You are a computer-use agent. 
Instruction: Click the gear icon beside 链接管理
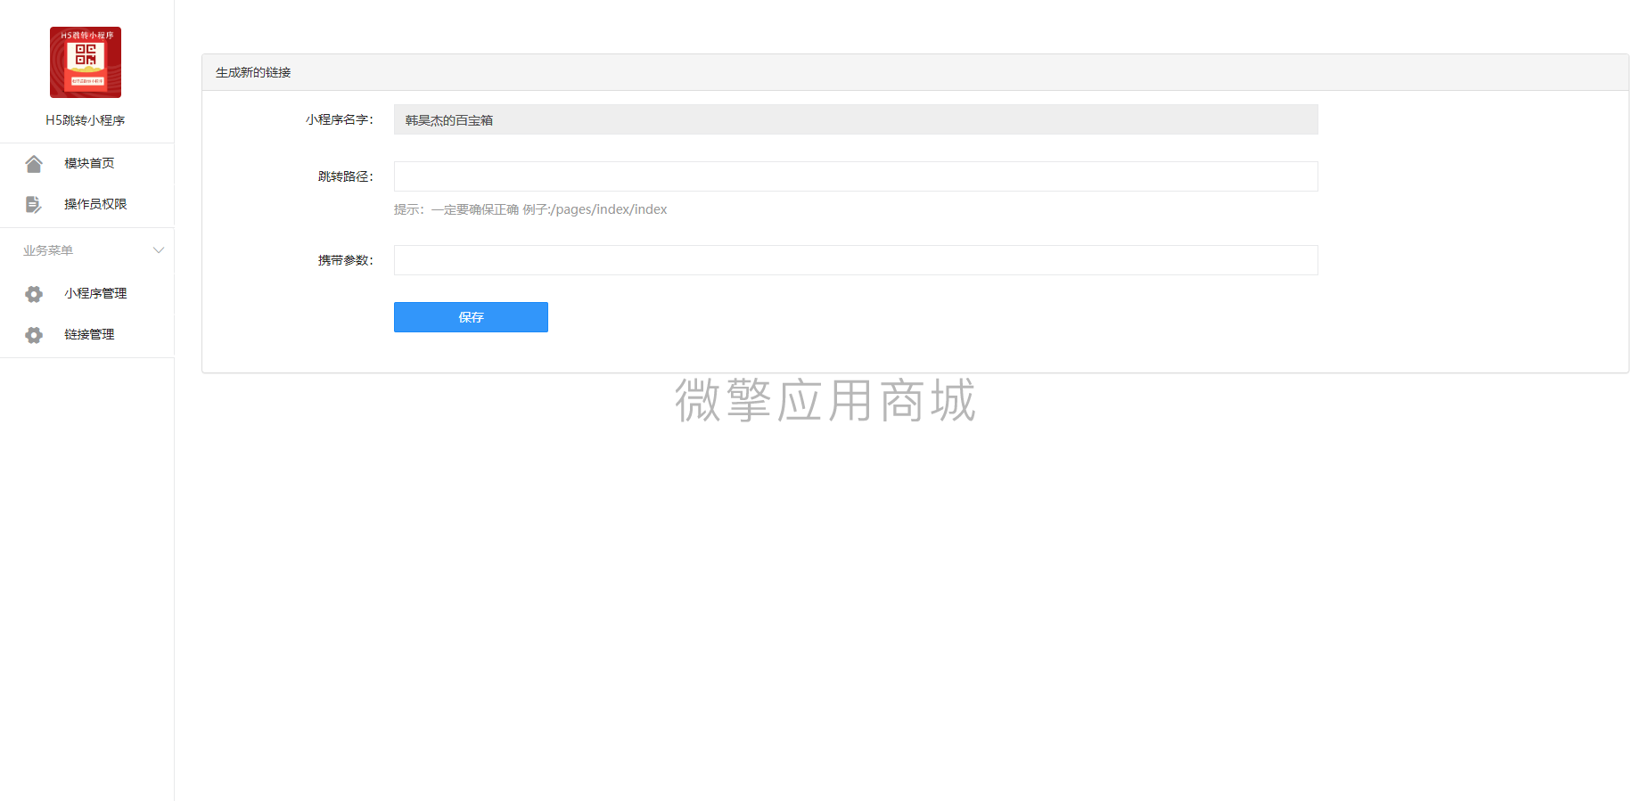pyautogui.click(x=34, y=335)
